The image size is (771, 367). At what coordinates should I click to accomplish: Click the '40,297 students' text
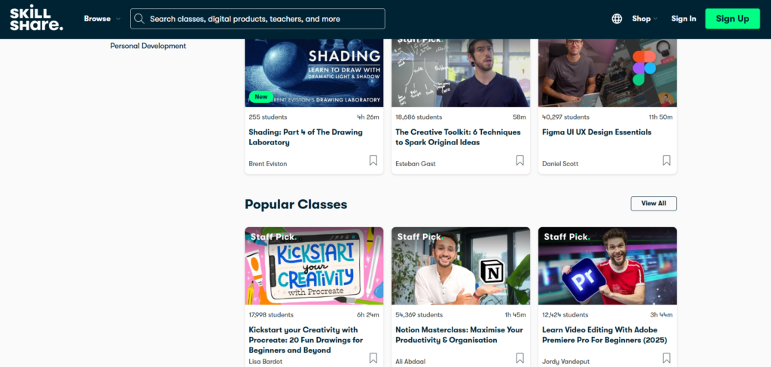[565, 117]
